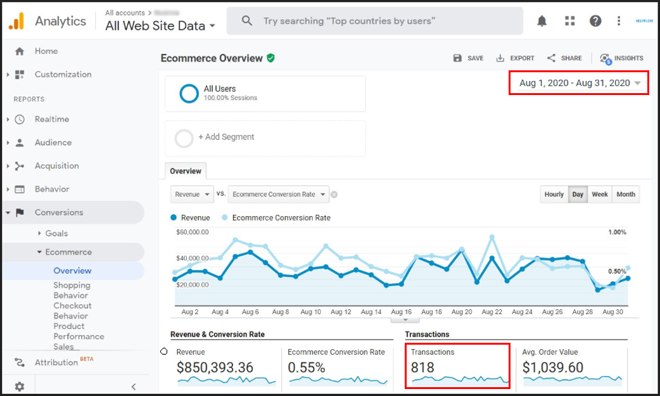The image size is (660, 396).
Task: Click the Attribution path icon
Action: coord(20,362)
